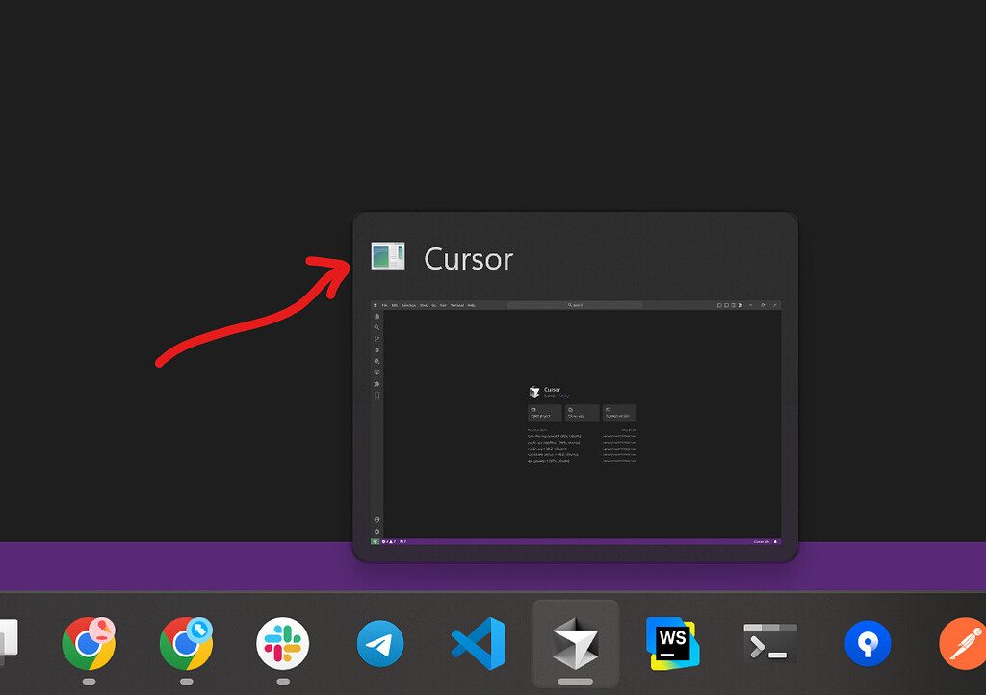Open the Explorer icon in Cursor's sidebar
Image resolution: width=986 pixels, height=695 pixels.
[x=376, y=318]
